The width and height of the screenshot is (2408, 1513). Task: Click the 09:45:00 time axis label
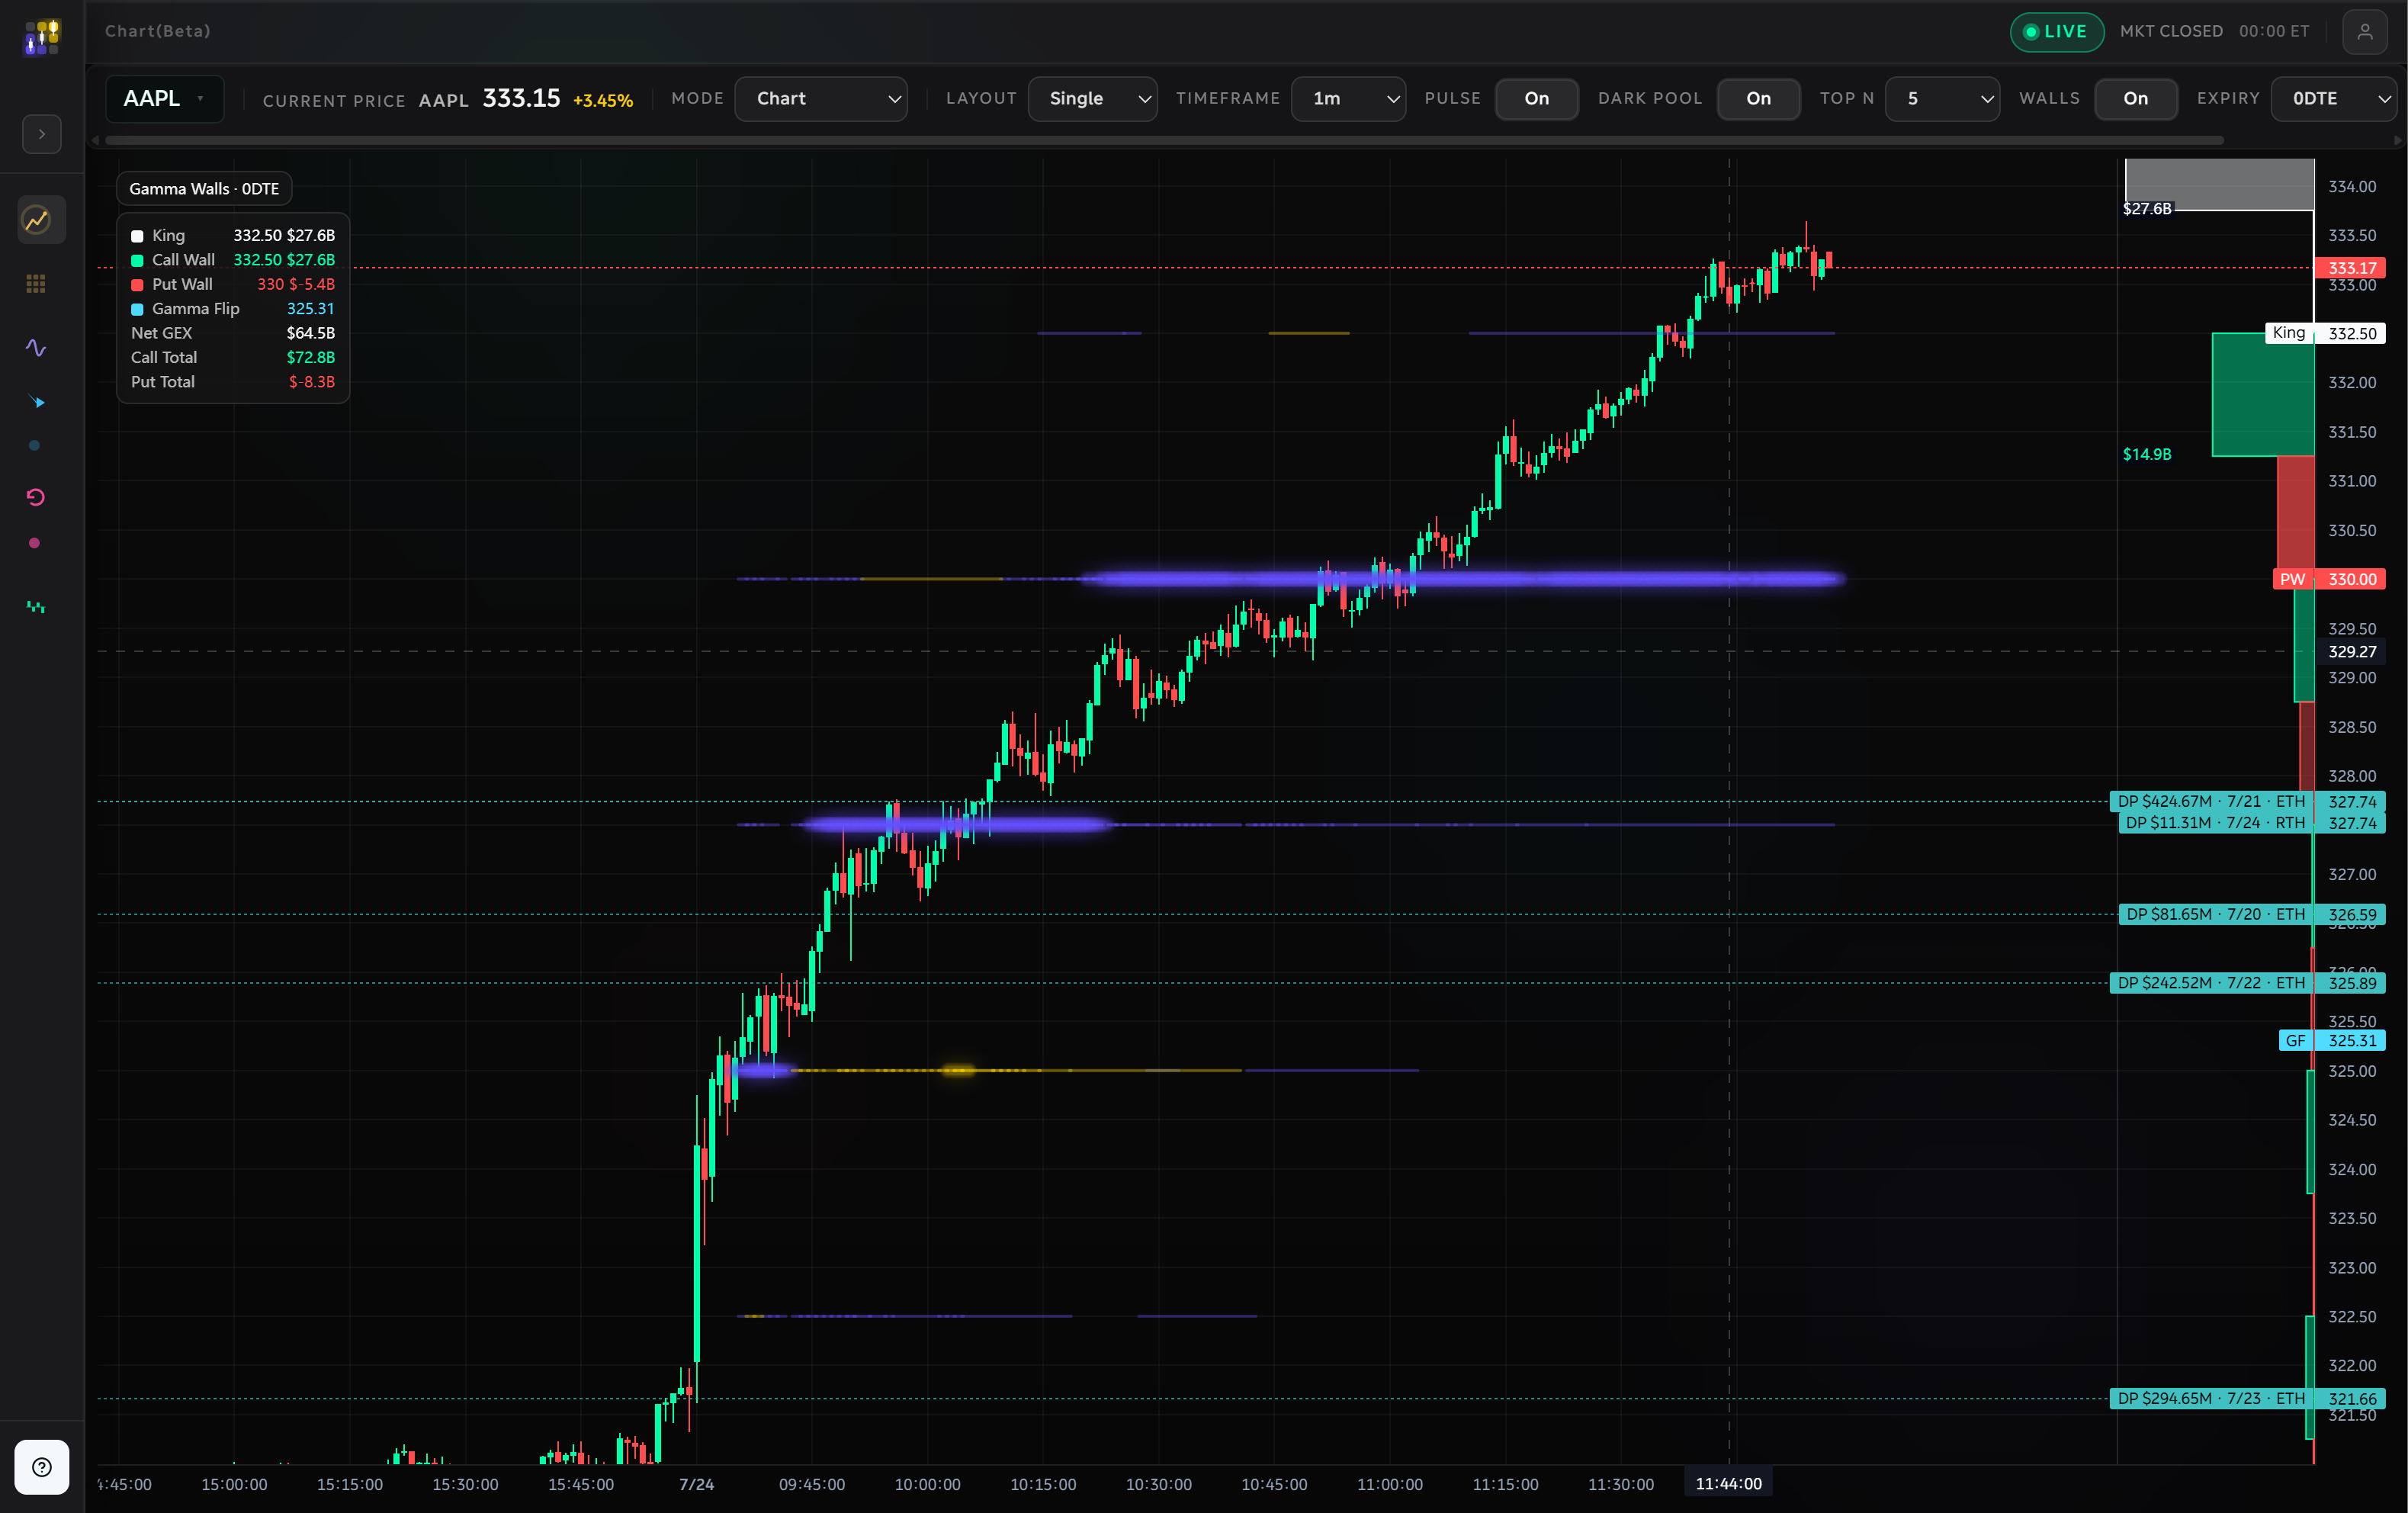[x=811, y=1485]
